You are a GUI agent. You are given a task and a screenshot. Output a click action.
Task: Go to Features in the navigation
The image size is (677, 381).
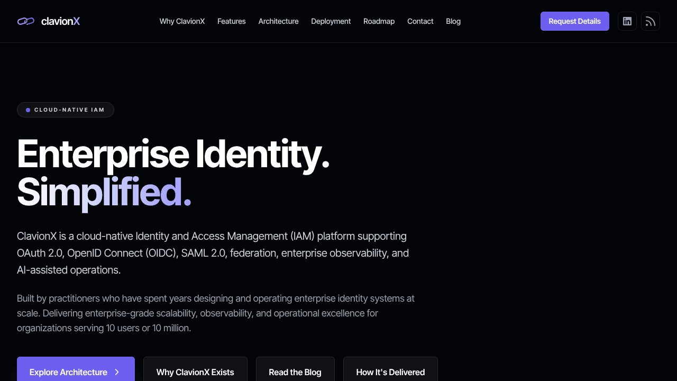pyautogui.click(x=232, y=21)
